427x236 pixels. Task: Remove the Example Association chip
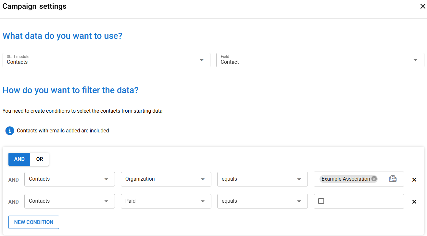374,179
